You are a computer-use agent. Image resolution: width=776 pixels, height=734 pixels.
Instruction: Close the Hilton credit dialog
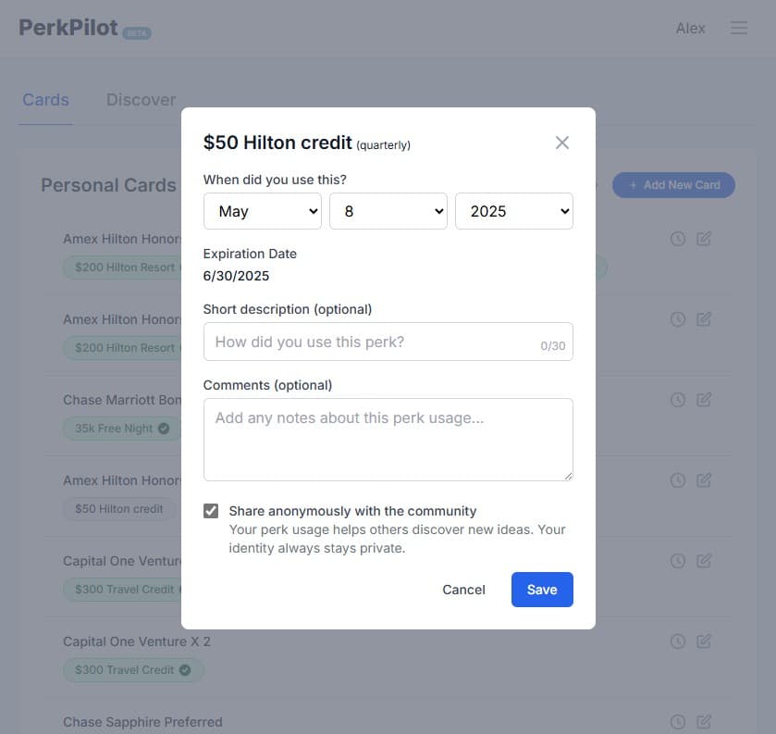[561, 143]
